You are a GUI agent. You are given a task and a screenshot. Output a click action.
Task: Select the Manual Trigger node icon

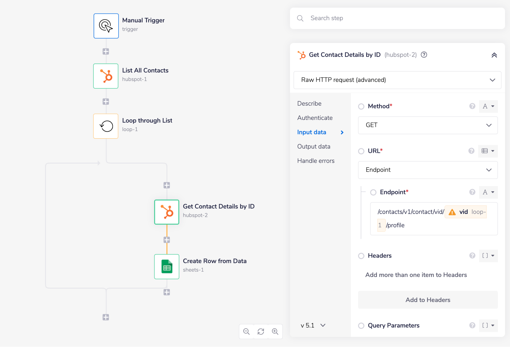tap(106, 26)
